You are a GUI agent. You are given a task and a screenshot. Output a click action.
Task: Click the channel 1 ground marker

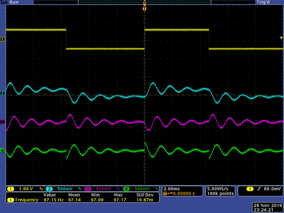pyautogui.click(x=2, y=39)
